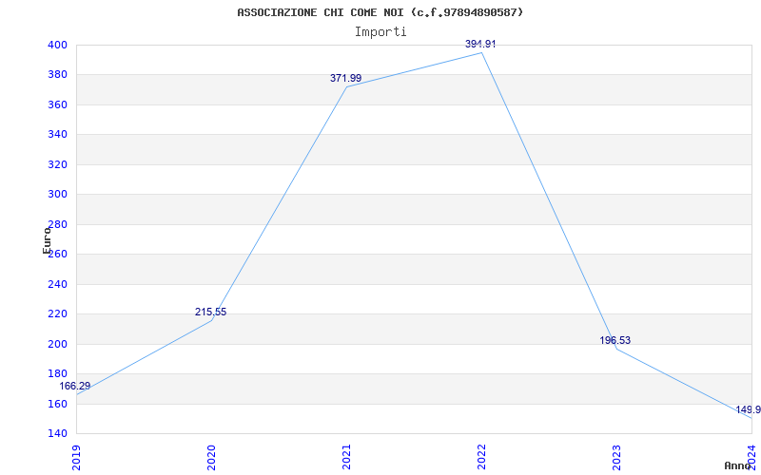Image resolution: width=761 pixels, height=475 pixels.
Task: Click the 380 y-axis tick label
Action: (x=57, y=75)
